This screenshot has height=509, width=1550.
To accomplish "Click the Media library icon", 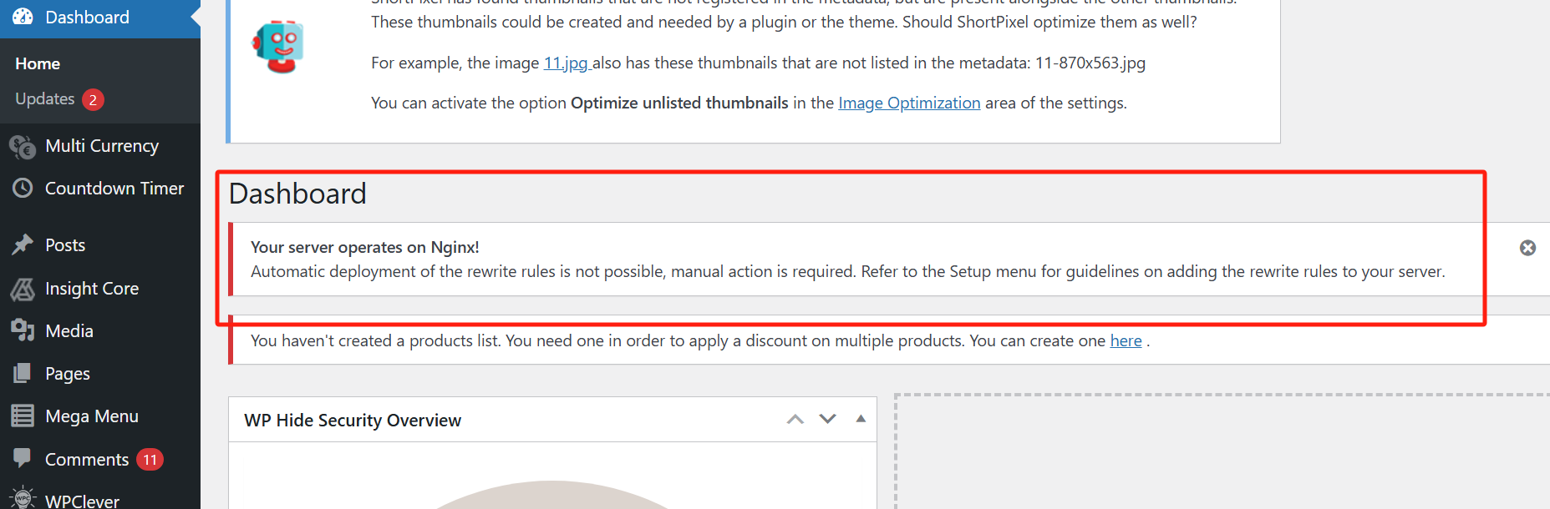I will 23,330.
